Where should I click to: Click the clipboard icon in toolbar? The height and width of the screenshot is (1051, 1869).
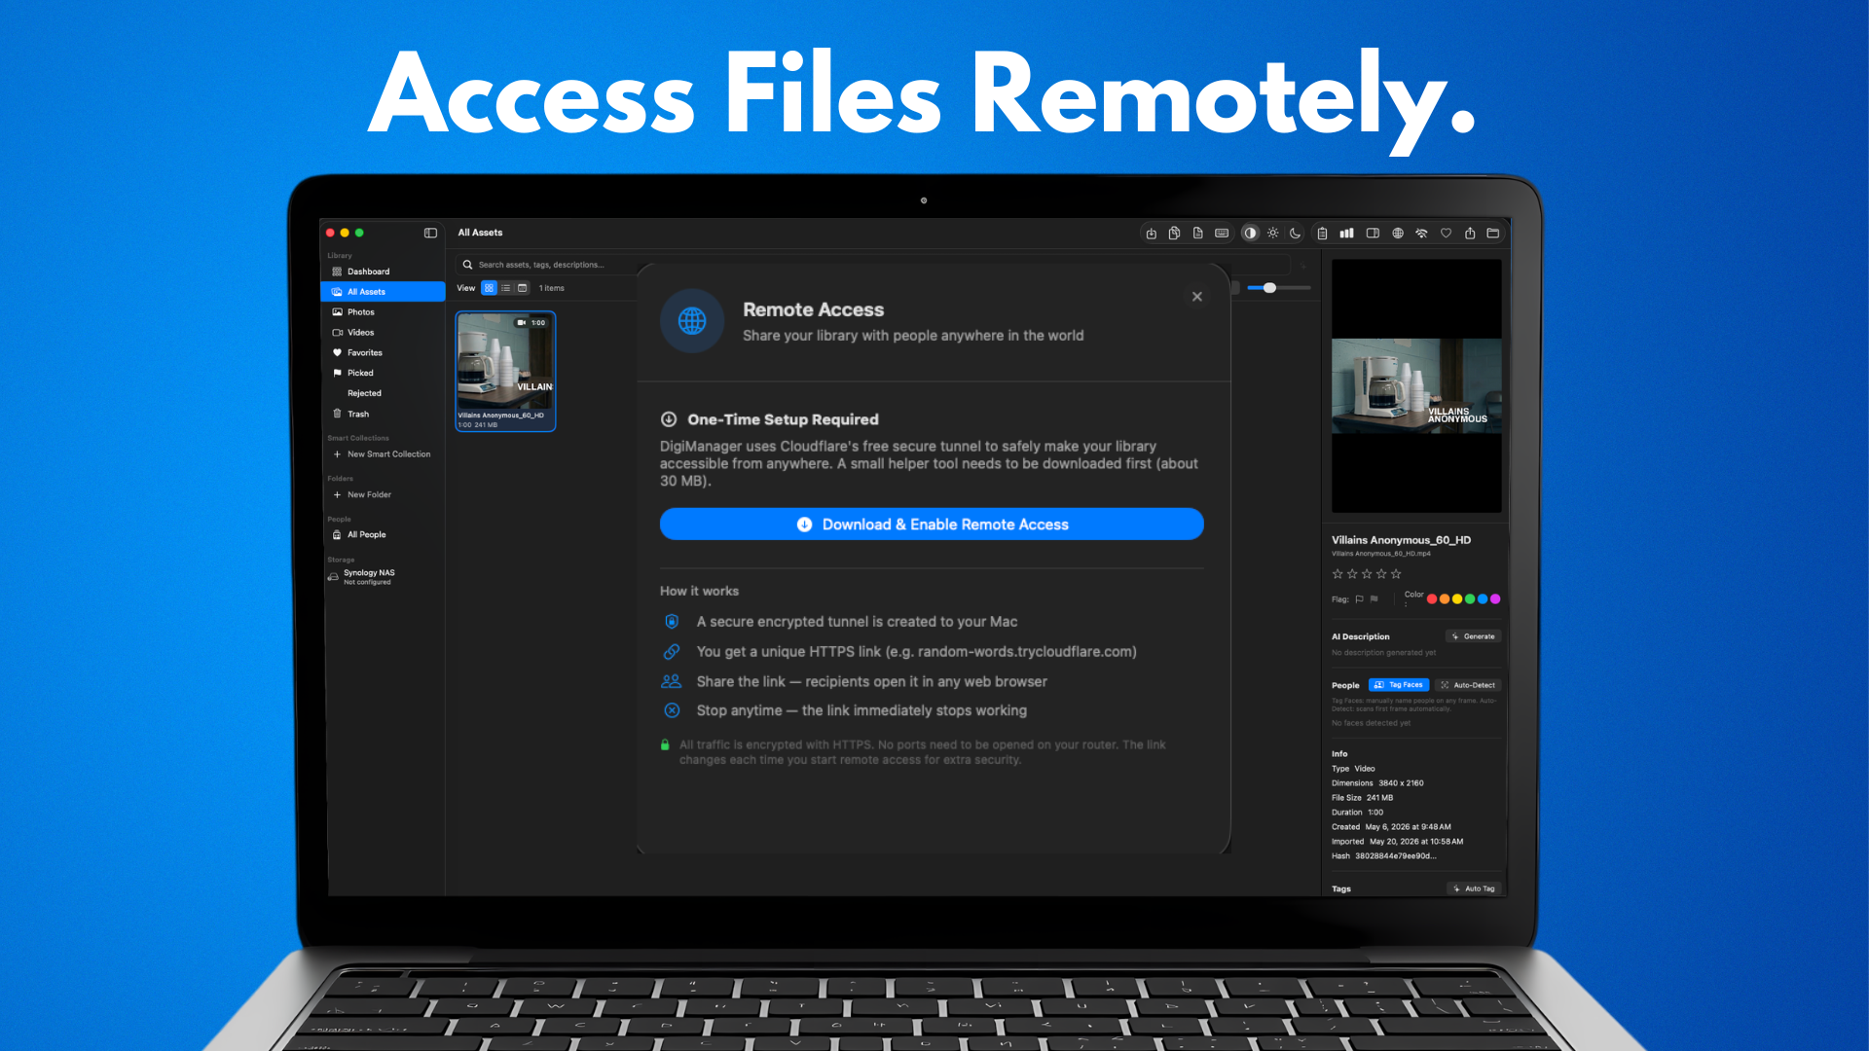(x=1322, y=234)
